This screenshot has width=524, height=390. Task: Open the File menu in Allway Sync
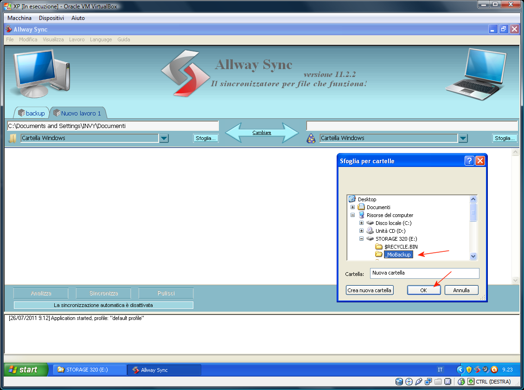pyautogui.click(x=10, y=39)
